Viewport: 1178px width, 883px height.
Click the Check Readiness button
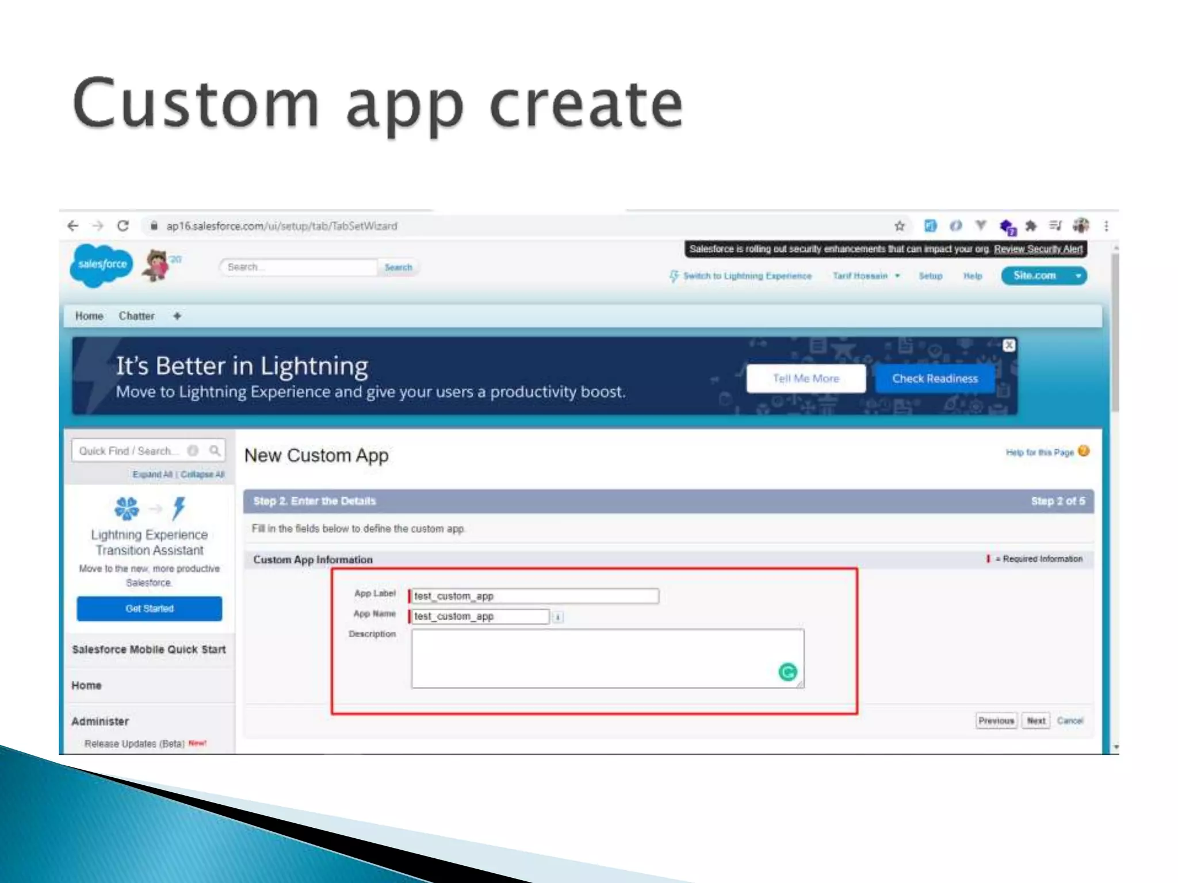935,378
